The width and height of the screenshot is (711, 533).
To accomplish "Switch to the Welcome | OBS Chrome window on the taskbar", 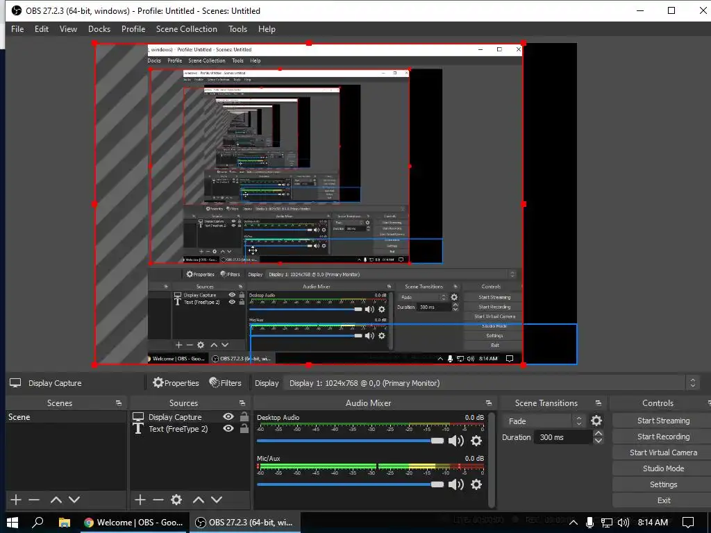I will 134,523.
